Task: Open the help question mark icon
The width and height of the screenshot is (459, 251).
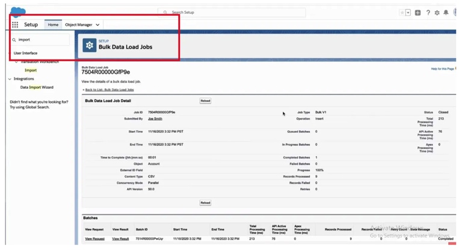Action: (x=428, y=13)
